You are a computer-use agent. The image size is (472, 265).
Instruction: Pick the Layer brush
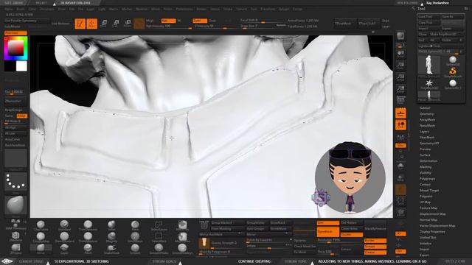[x=64, y=249]
